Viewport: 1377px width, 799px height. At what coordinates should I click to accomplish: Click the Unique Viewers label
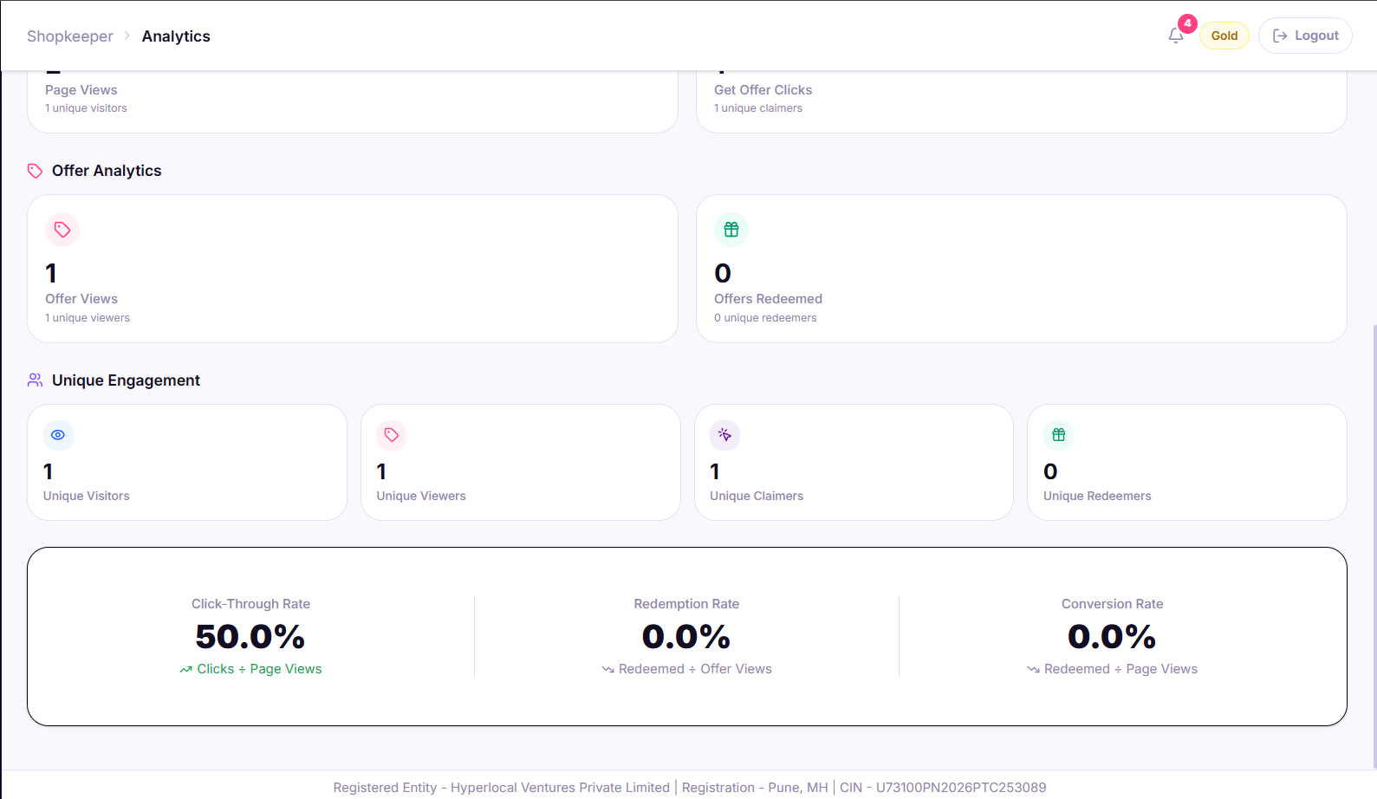tap(421, 497)
